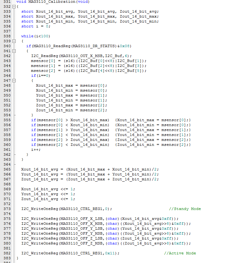
Task: Click Yout_16_bit_max declaration on line 334
Action: 96,16
